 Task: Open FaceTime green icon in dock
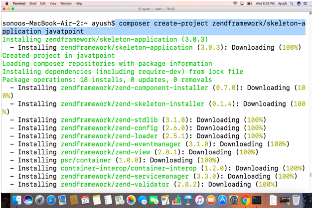(x=154, y=200)
